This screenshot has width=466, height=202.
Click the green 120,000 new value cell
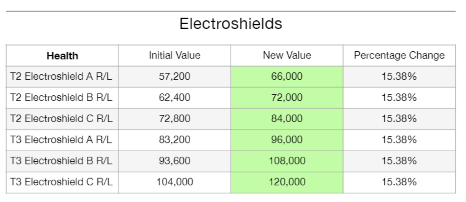[287, 182]
